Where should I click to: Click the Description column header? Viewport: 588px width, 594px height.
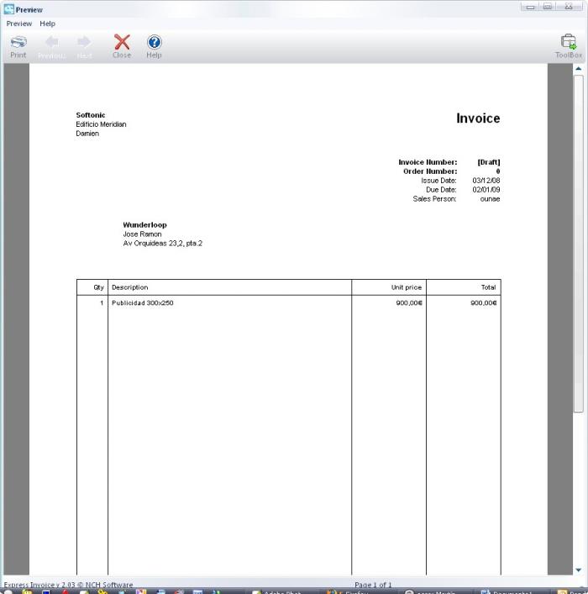pos(130,287)
